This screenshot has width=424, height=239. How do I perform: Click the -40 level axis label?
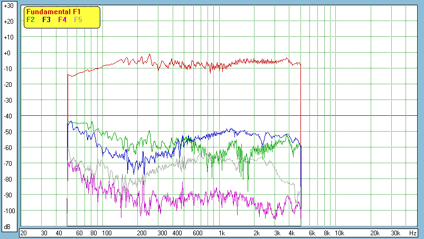[8, 116]
